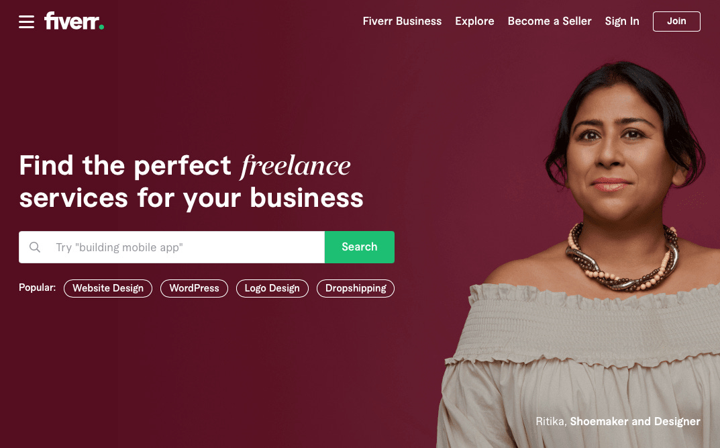Viewport: 720px width, 448px height.
Task: Click the green Search button
Action: [x=360, y=247]
